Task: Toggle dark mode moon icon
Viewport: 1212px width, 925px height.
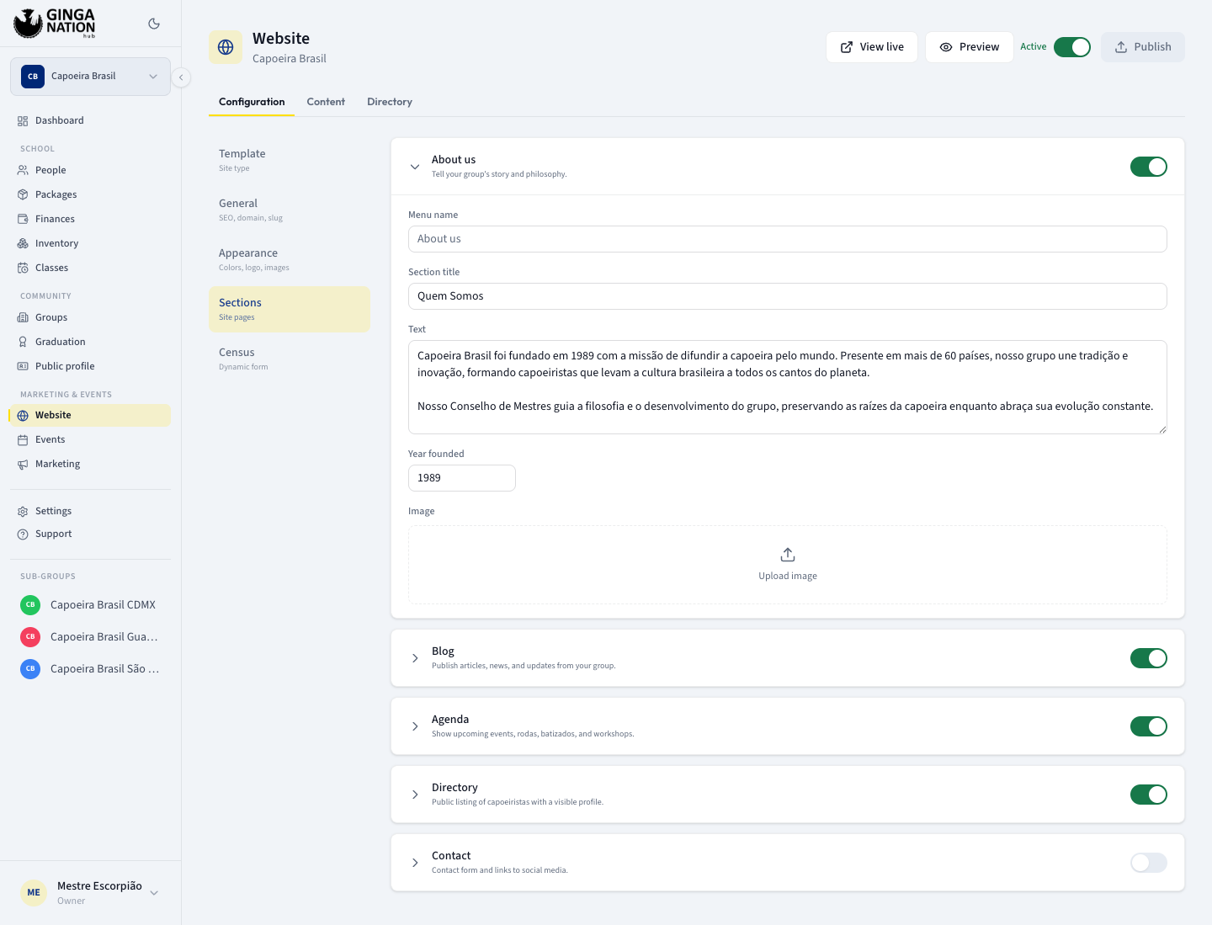Action: pyautogui.click(x=154, y=24)
